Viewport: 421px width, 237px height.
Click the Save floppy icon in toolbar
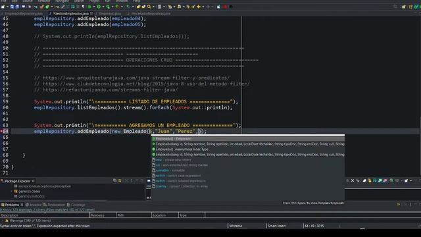click(x=12, y=7)
